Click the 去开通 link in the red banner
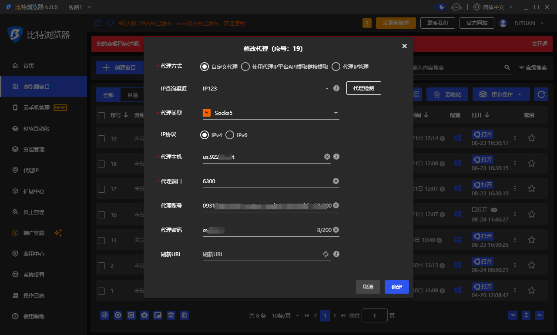557x335 pixels. pyautogui.click(x=540, y=44)
